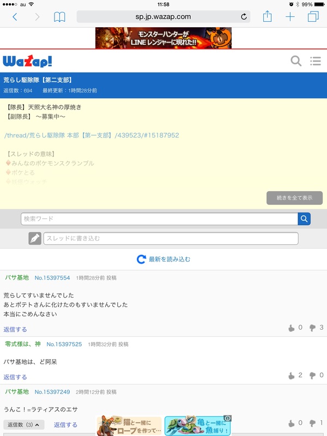Reload page via address bar icon
Screen dimensions: 327x436
pos(244,17)
